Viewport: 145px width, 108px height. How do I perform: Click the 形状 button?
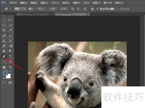pyautogui.click(x=64, y=9)
